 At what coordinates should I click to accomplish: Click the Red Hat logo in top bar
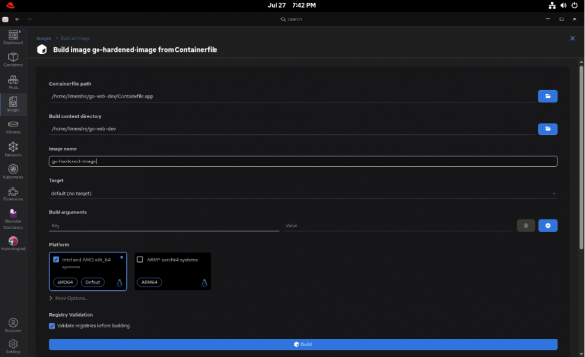(10, 5)
